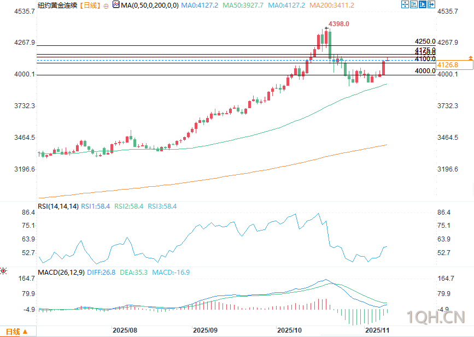Viewport: 474px width, 337px height.
Task: Click the 4398.0 high price label
Action: point(339,24)
